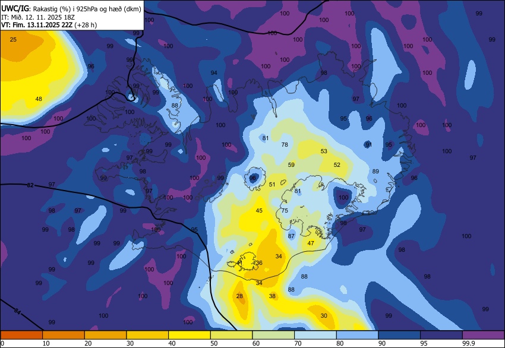Click the 59 humidity value
The height and width of the screenshot is (348, 505).
tap(291, 165)
